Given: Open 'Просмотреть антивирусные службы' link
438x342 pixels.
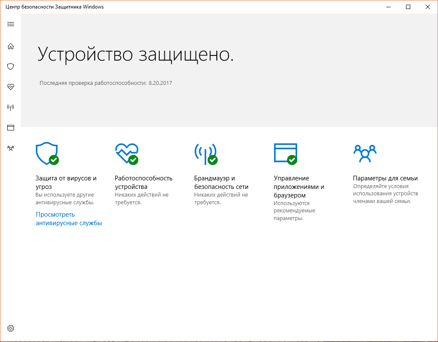Looking at the screenshot, I should [x=68, y=219].
